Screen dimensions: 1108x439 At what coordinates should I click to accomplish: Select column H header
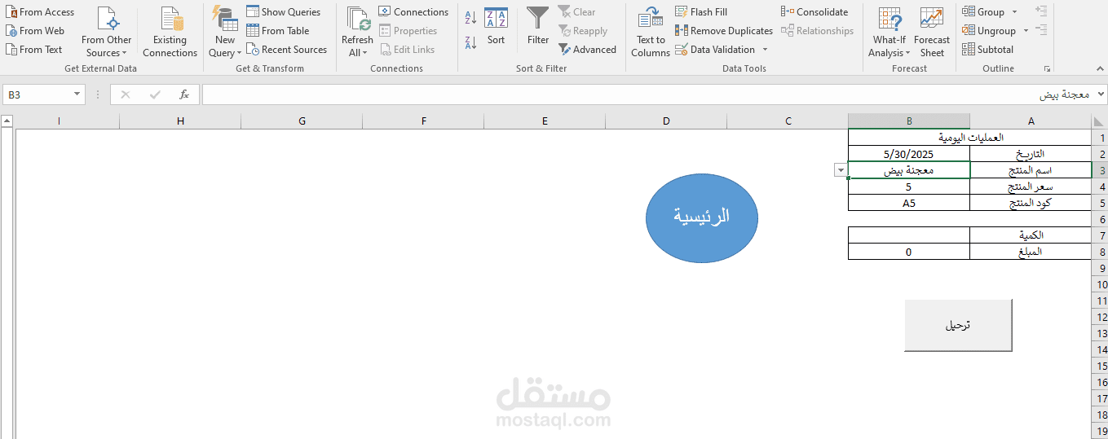[180, 121]
